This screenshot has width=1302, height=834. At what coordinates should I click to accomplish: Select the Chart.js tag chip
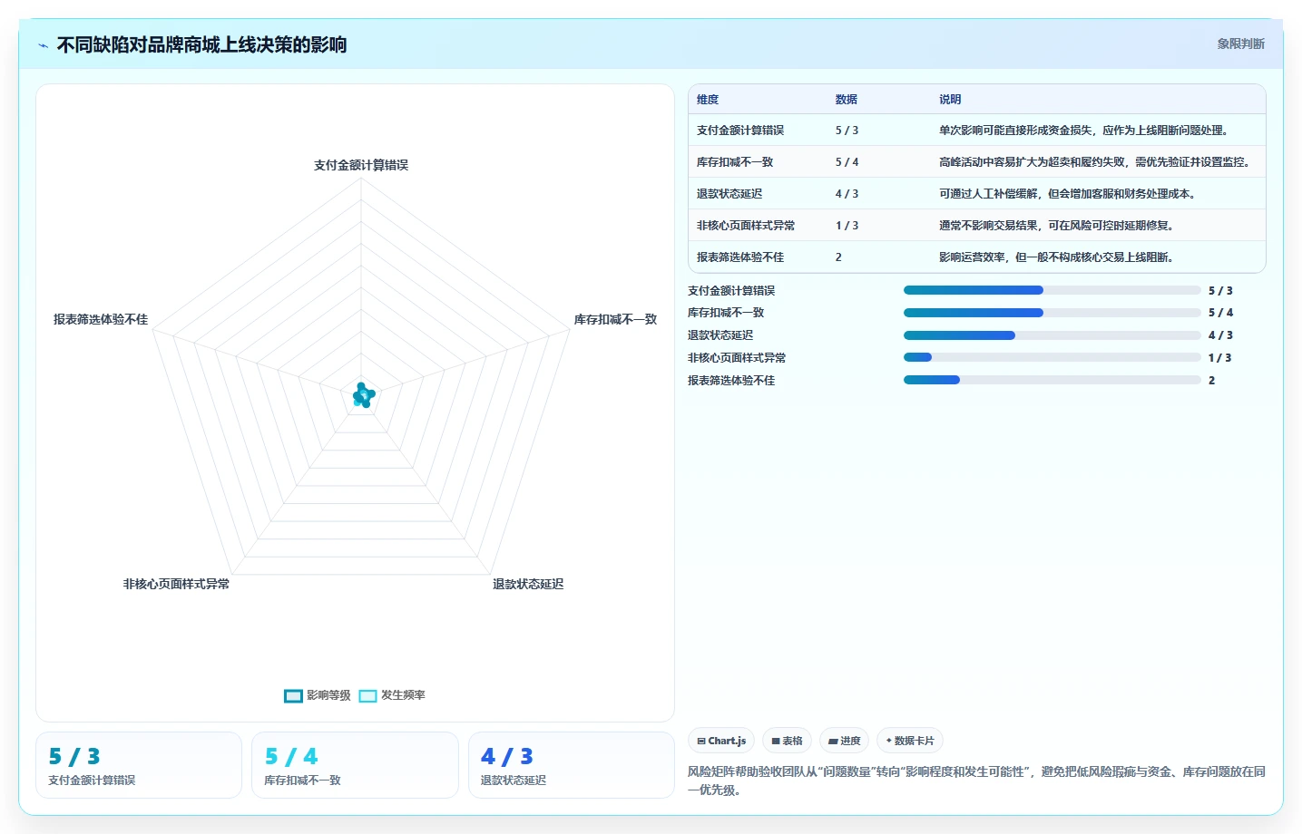(721, 741)
